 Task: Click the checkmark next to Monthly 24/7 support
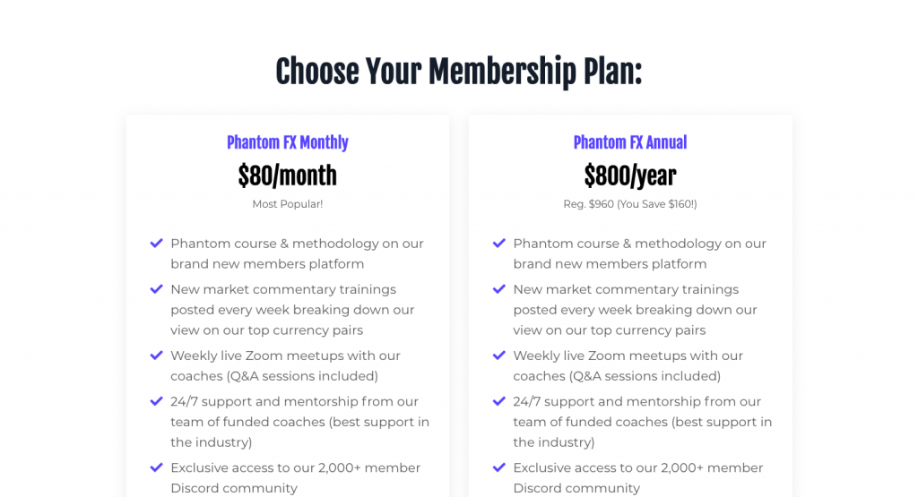[x=156, y=402]
